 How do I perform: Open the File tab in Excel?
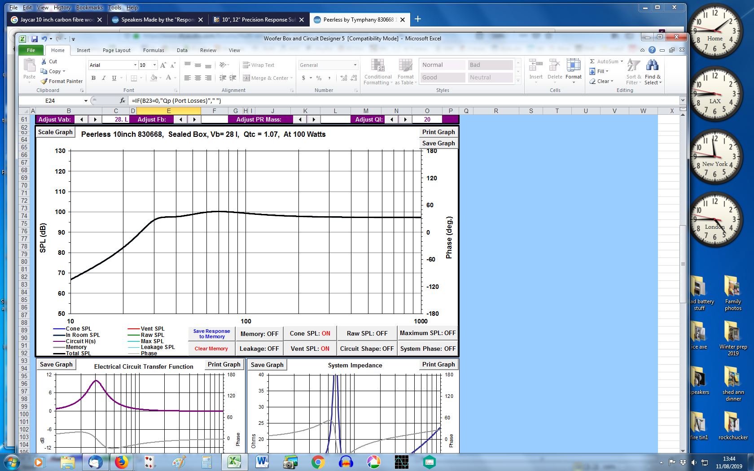pos(31,50)
